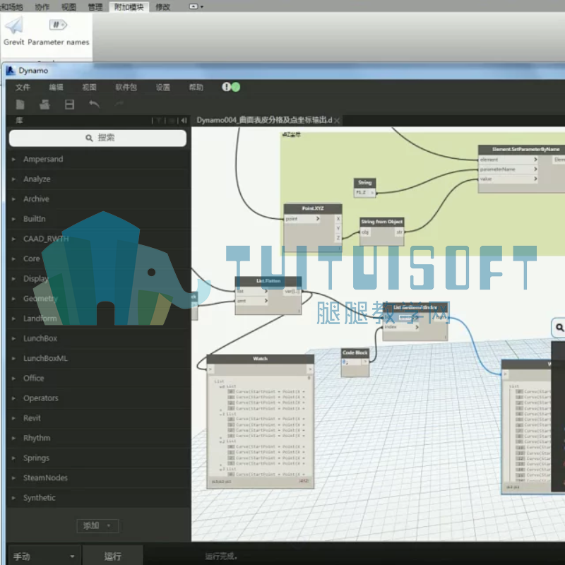
Task: Expand the LunchBox category arrow
Action: tap(13, 338)
